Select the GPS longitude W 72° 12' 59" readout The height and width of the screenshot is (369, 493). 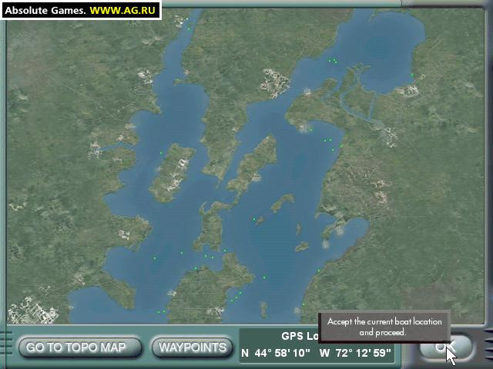click(x=355, y=353)
